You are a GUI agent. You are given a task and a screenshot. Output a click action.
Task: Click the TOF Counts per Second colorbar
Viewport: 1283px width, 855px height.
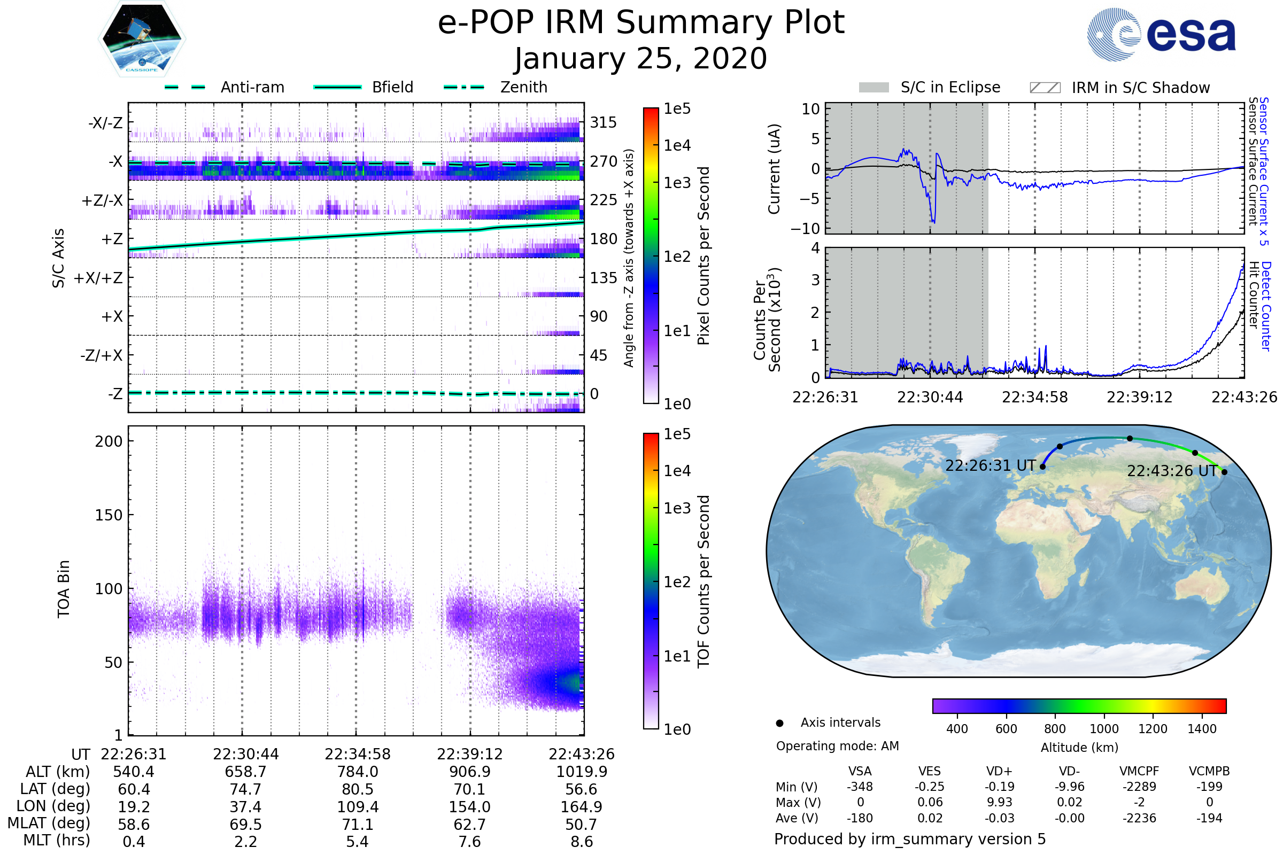651,581
